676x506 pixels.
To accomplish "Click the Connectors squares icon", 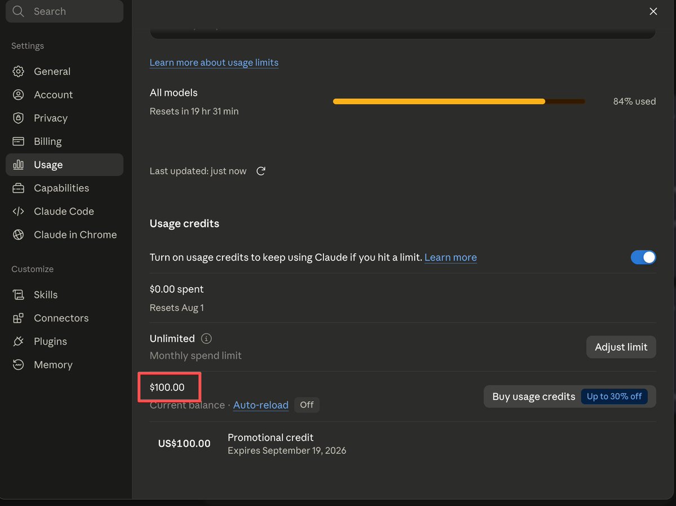I will (x=19, y=318).
